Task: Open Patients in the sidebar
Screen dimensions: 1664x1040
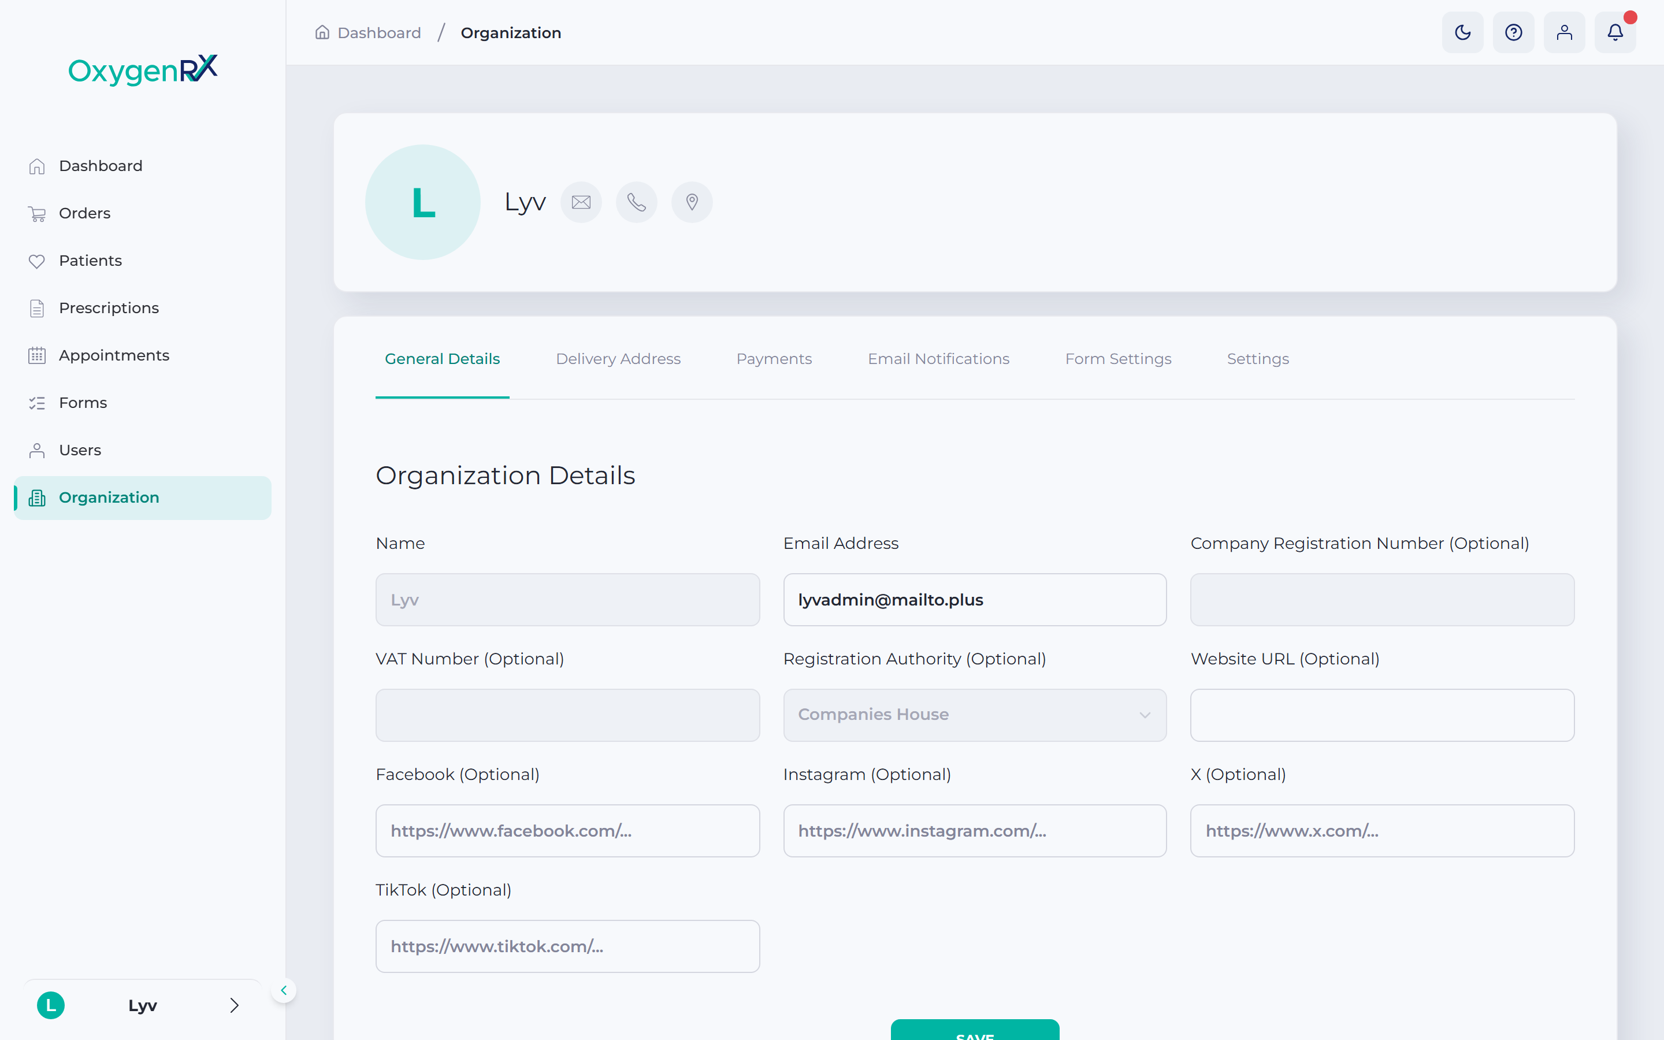Action: coord(142,261)
